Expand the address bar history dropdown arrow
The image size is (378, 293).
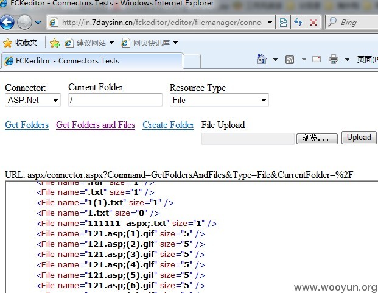tap(270, 23)
